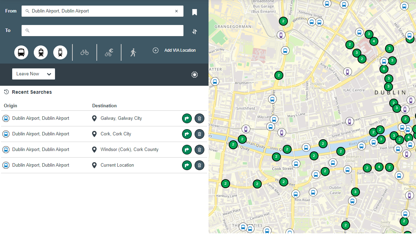
Task: Enable the walking mode option
Action: click(x=133, y=52)
